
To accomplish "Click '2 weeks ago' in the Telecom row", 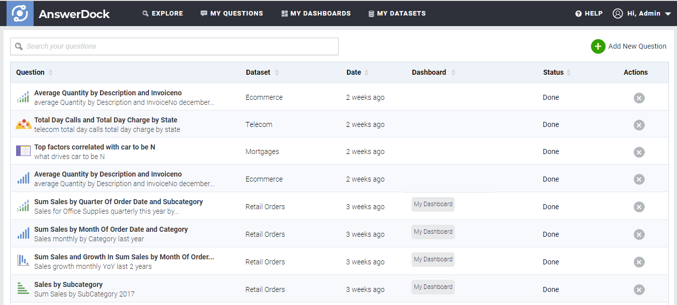I will [x=365, y=124].
